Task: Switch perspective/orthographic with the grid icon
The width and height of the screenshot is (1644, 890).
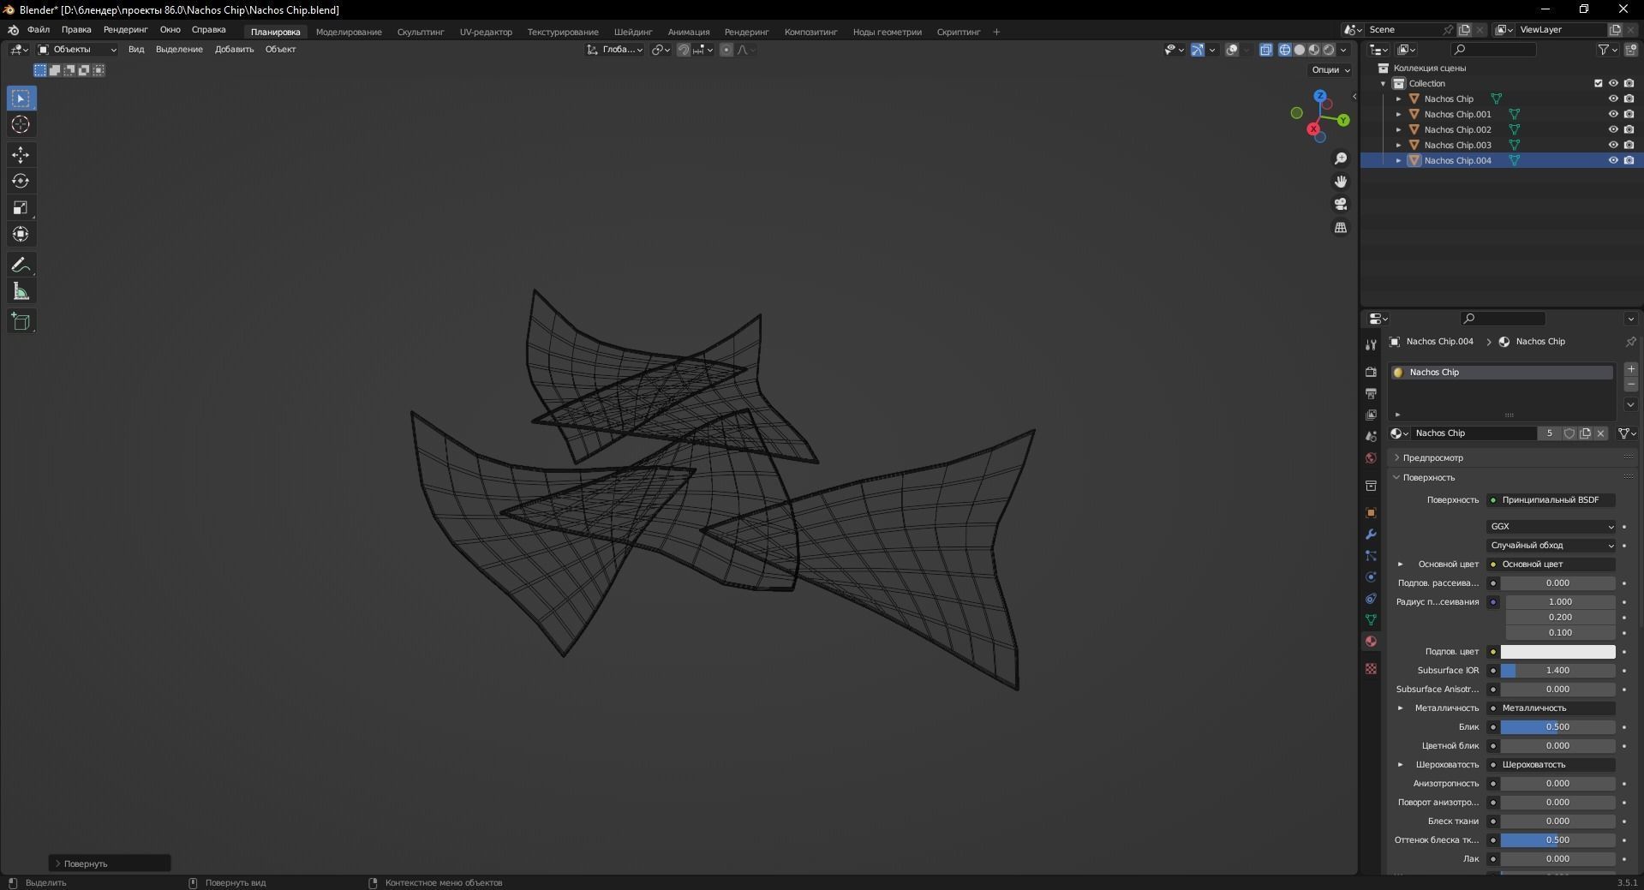Action: (1341, 228)
